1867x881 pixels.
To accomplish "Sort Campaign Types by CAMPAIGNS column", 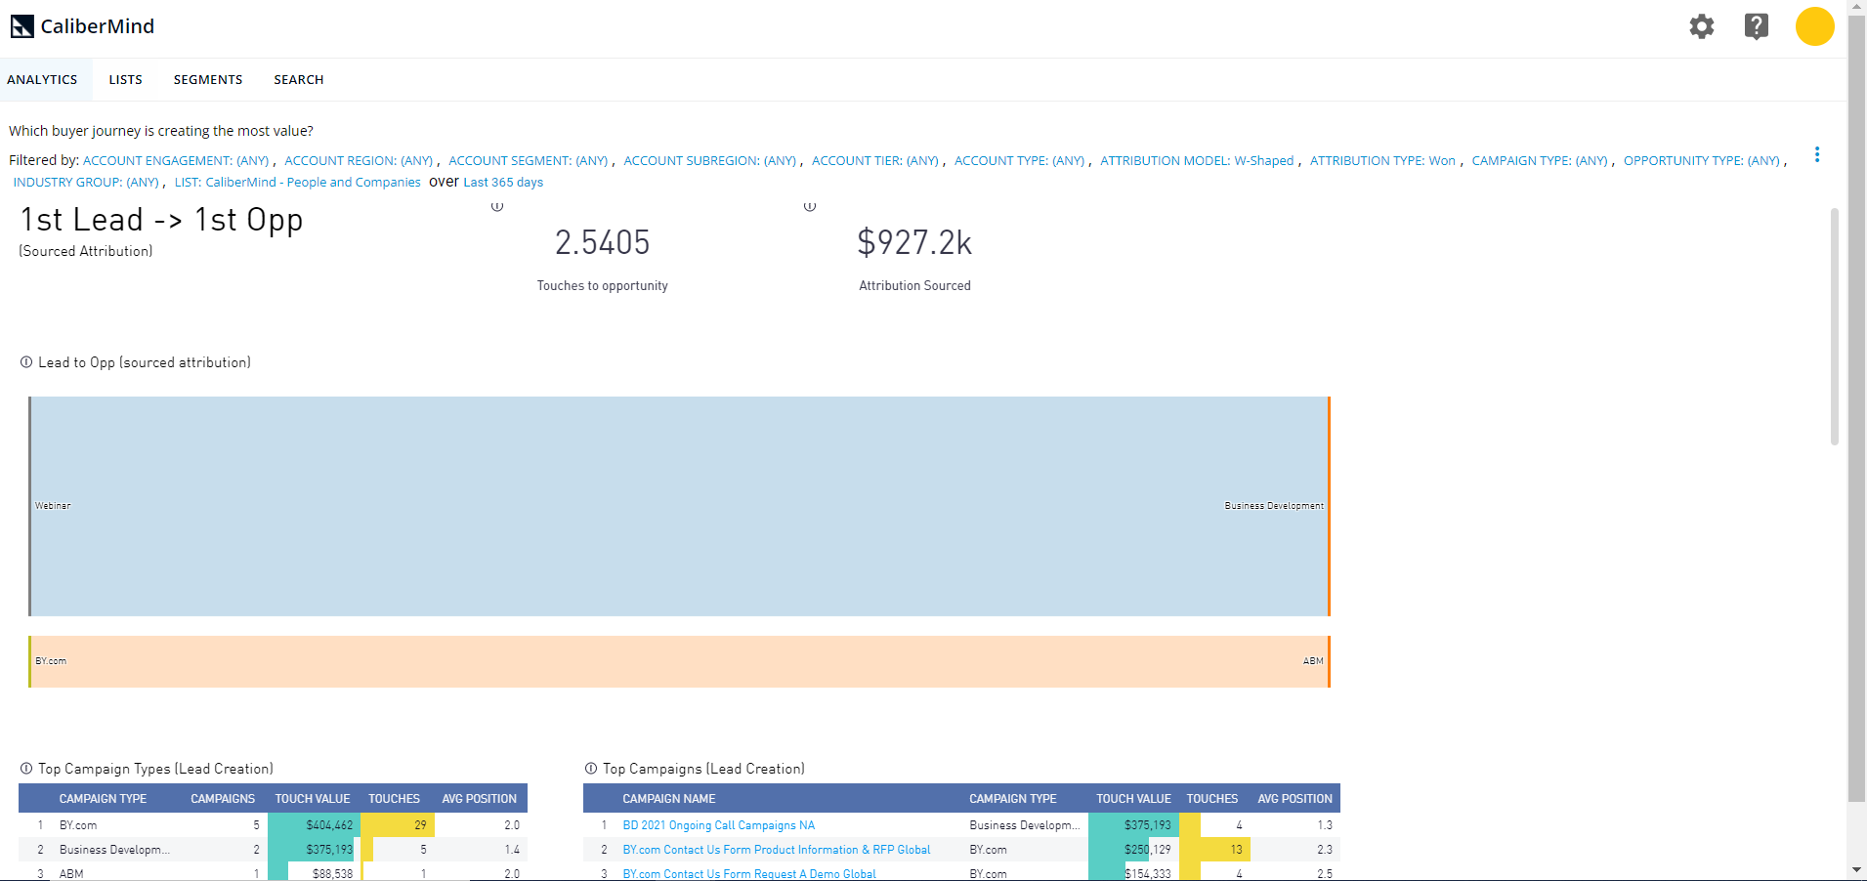I will tap(223, 799).
